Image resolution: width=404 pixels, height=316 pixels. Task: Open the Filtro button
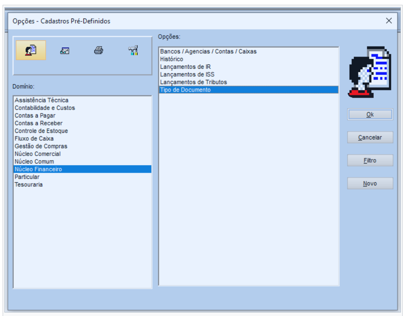point(370,160)
